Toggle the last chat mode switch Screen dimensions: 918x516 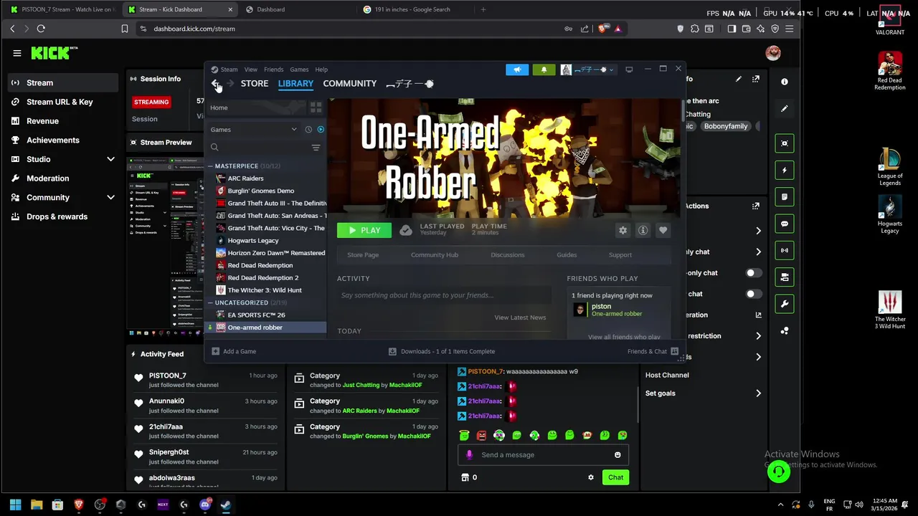pyautogui.click(x=754, y=294)
